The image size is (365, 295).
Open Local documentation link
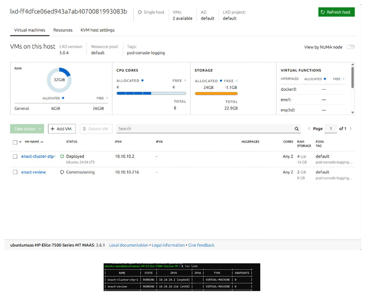click(128, 245)
